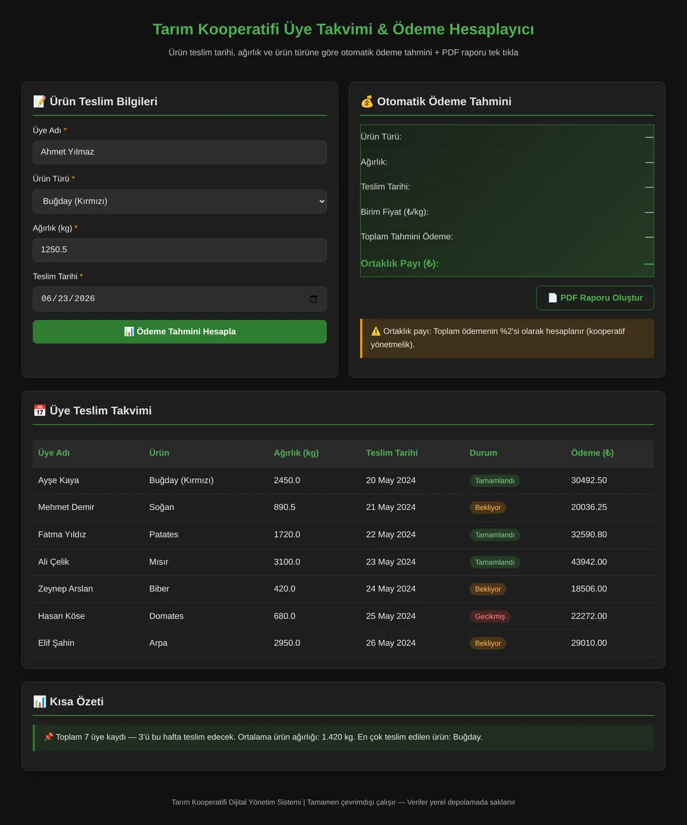Select Ali Çelik in the table
The image size is (687, 825).
tap(53, 562)
